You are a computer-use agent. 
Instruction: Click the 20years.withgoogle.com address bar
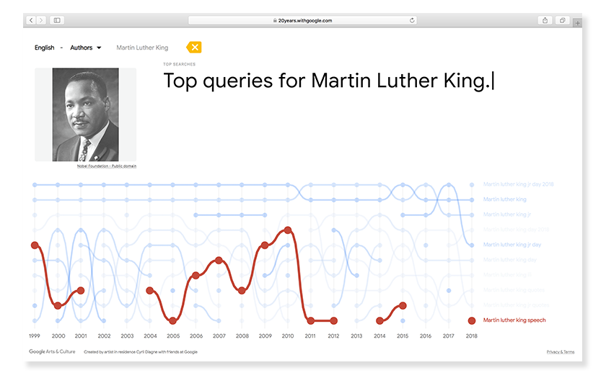coord(303,20)
